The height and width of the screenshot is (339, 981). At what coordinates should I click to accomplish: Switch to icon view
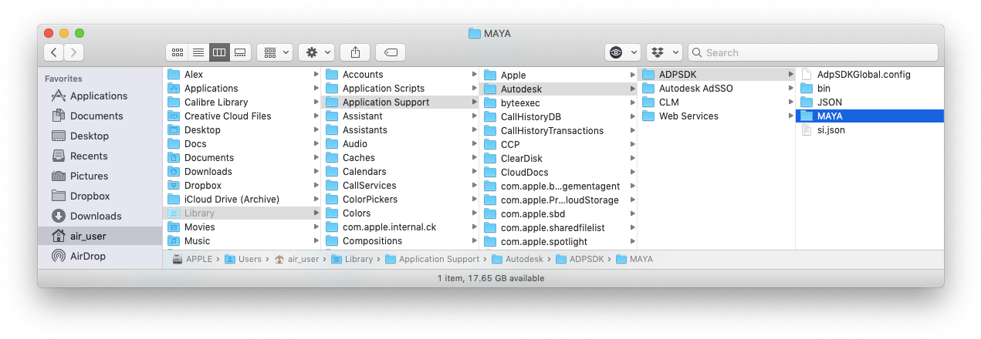[x=178, y=52]
